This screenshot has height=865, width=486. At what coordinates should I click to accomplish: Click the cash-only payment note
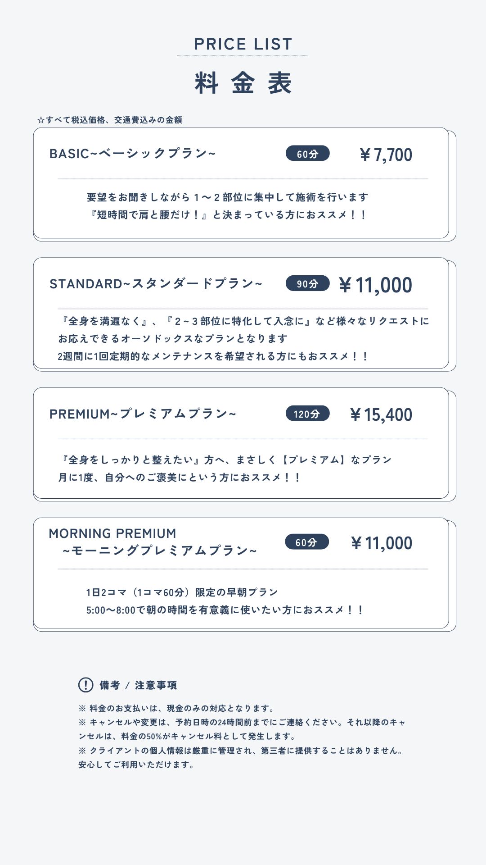(176, 708)
